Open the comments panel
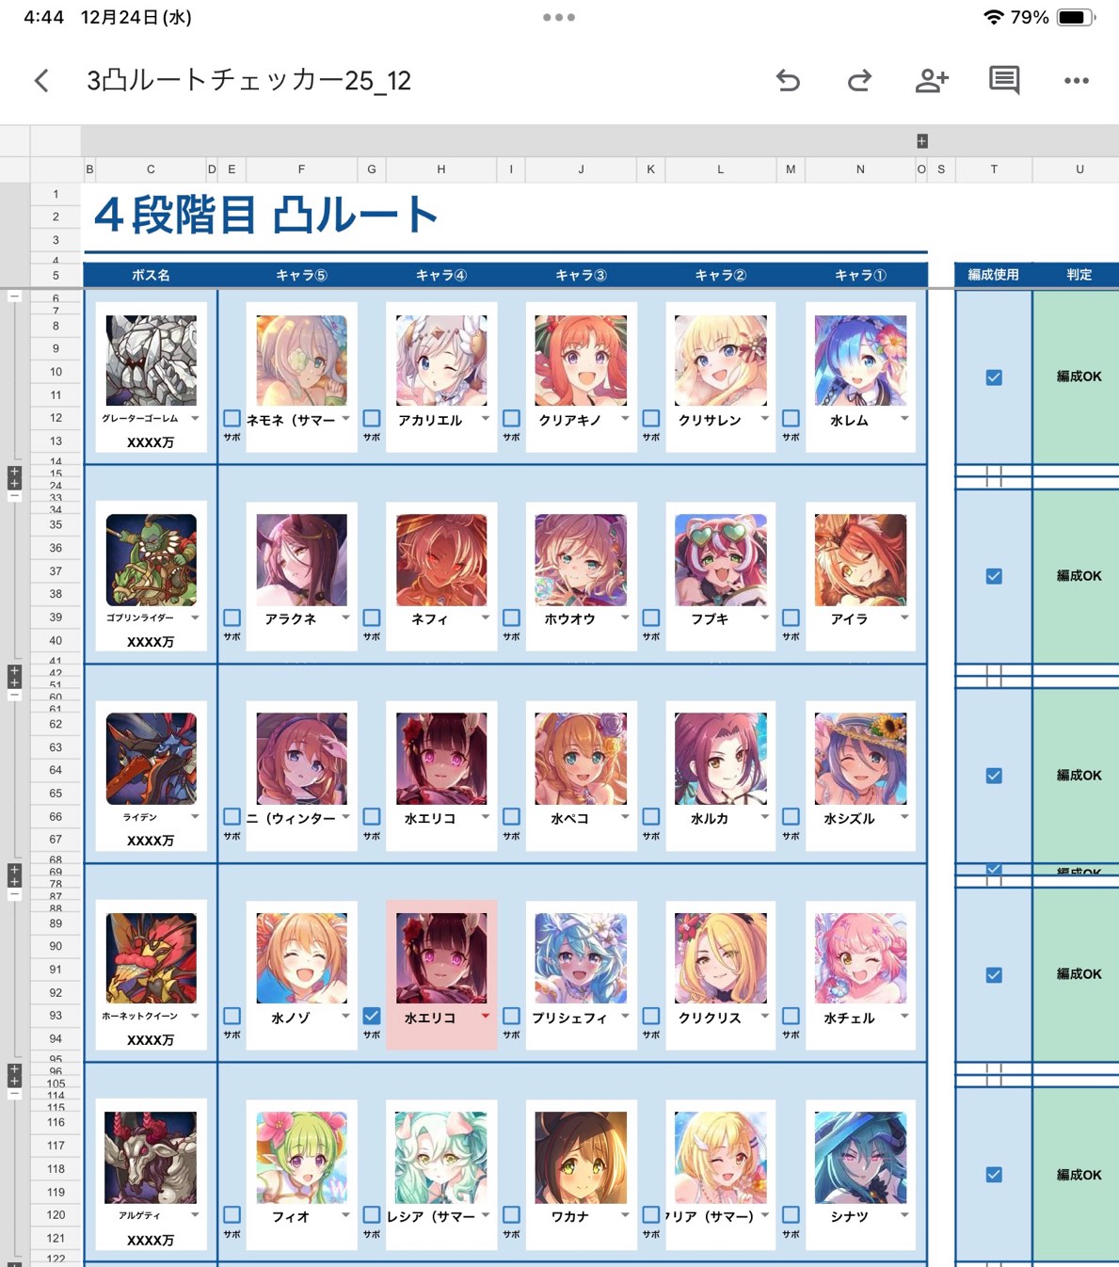The height and width of the screenshot is (1267, 1119). [x=1003, y=81]
